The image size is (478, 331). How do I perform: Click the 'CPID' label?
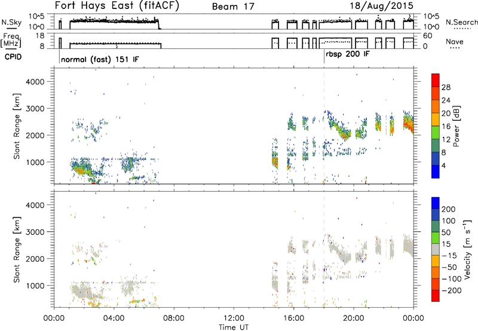[x=13, y=57]
